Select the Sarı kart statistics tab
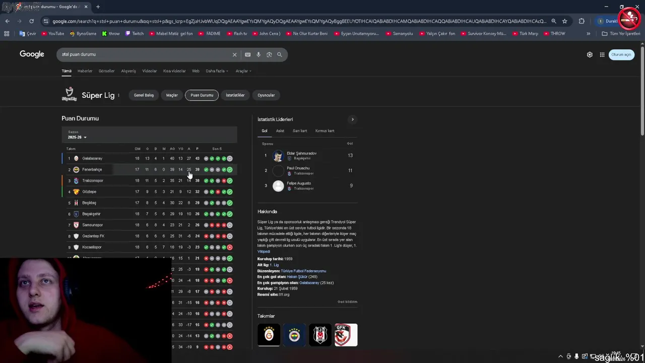 (x=300, y=131)
